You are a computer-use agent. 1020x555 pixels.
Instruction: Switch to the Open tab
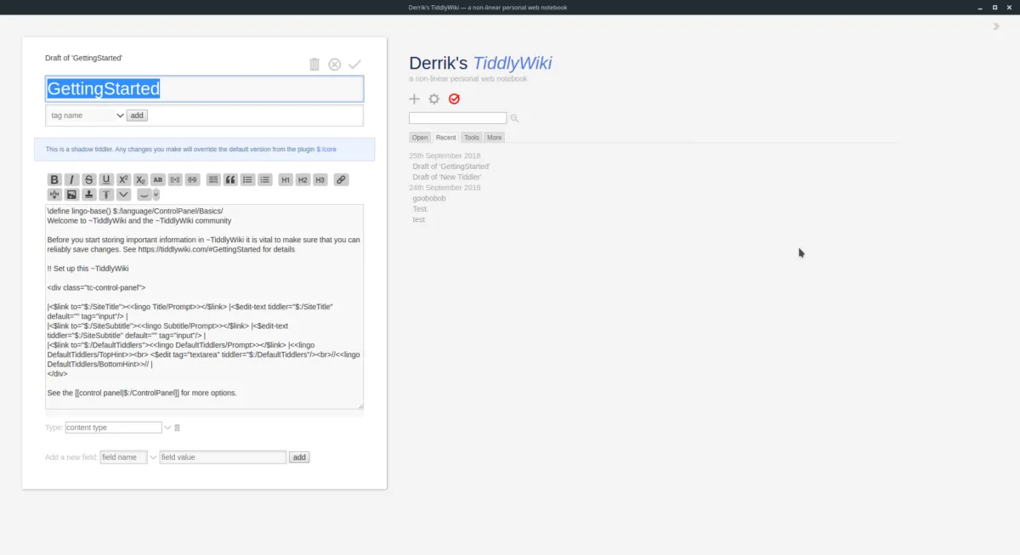[x=420, y=138]
